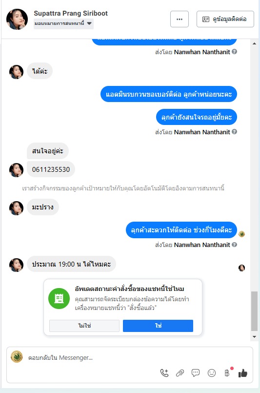Send a thumbs-up like
Screen dimensions: 260x393
point(243,373)
